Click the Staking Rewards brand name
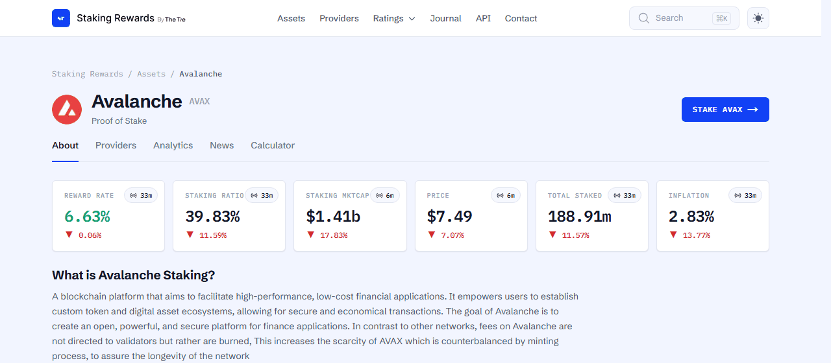This screenshot has height=363, width=831. point(116,18)
